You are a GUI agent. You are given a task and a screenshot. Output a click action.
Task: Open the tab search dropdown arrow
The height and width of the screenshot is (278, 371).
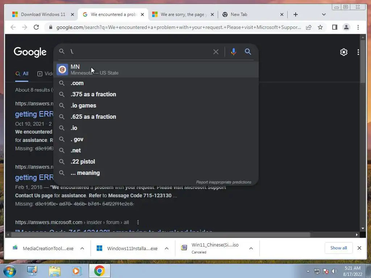pyautogui.click(x=324, y=14)
